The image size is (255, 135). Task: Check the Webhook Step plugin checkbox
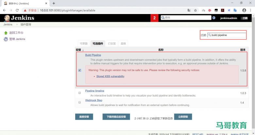79,102
